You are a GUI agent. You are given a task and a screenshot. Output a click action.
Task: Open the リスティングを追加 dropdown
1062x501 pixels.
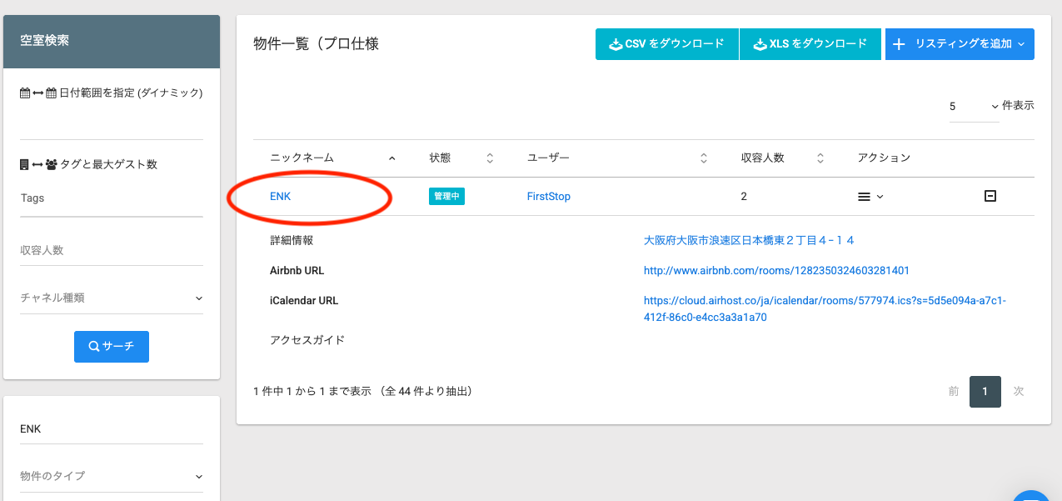tap(960, 44)
